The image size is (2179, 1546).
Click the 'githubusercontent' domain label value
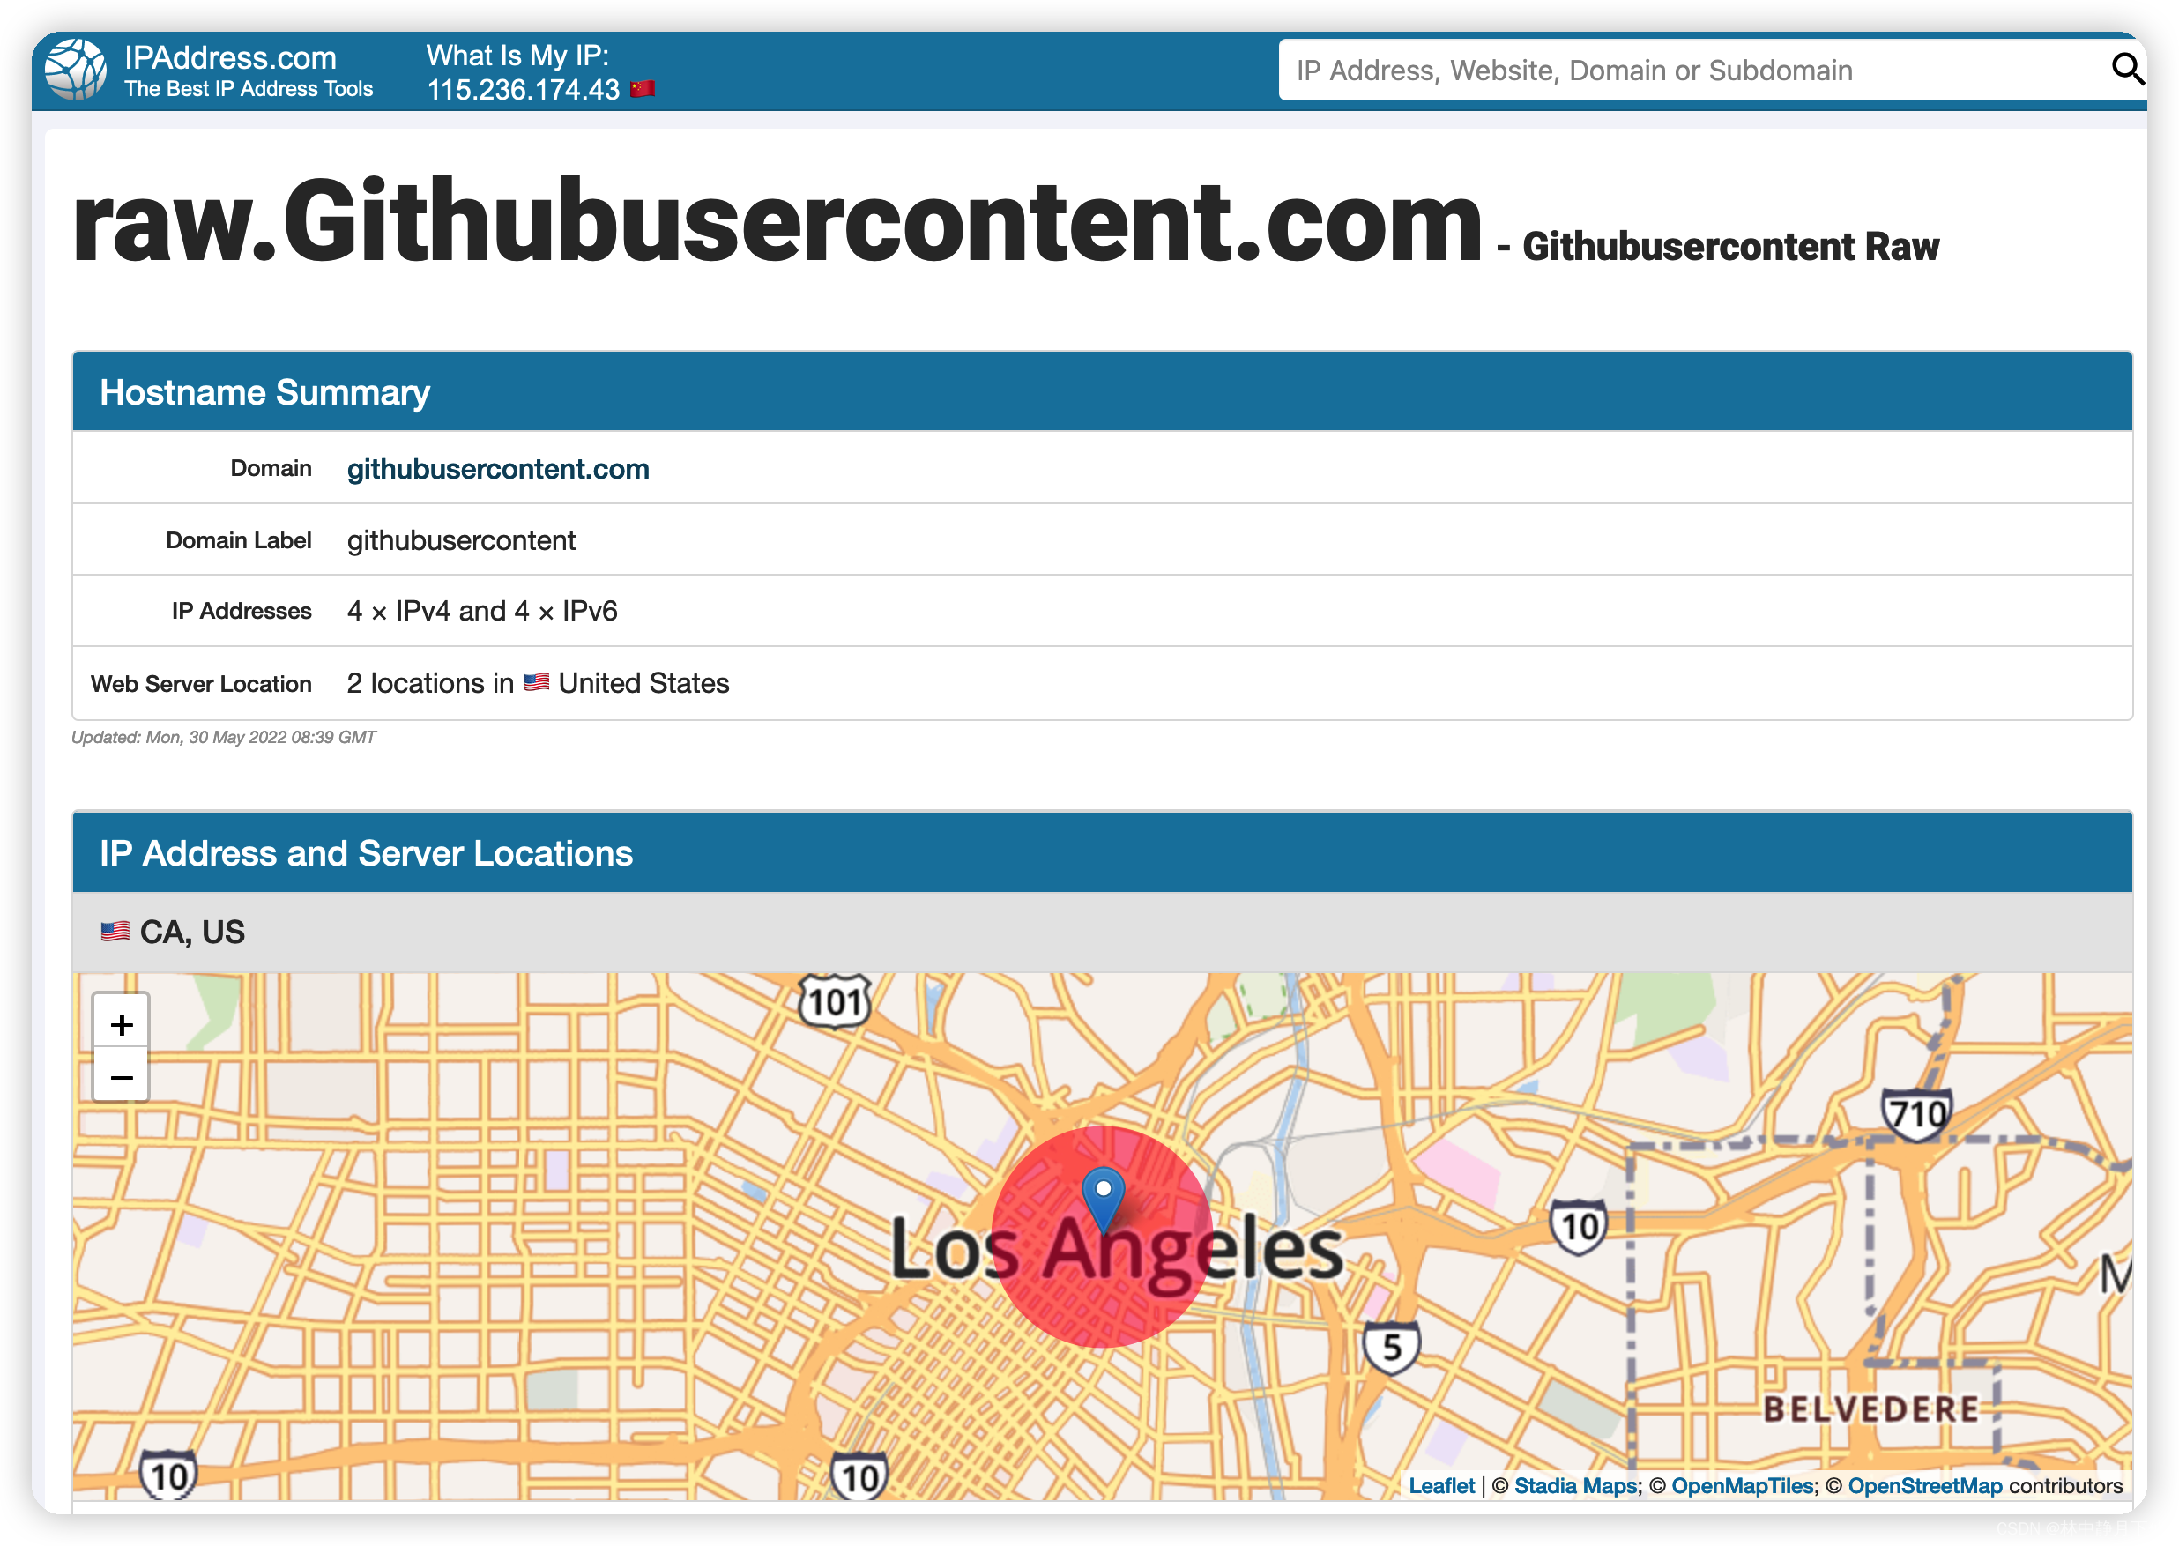point(461,540)
